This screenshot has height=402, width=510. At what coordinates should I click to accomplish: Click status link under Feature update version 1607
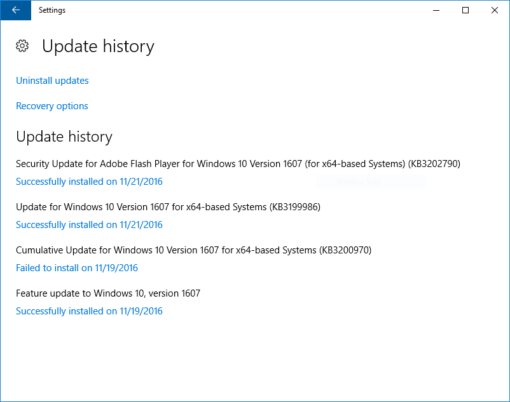pyautogui.click(x=89, y=311)
